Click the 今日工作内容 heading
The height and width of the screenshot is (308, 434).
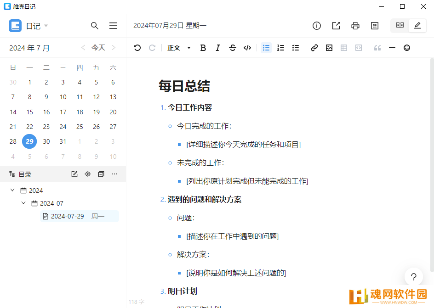pos(189,107)
